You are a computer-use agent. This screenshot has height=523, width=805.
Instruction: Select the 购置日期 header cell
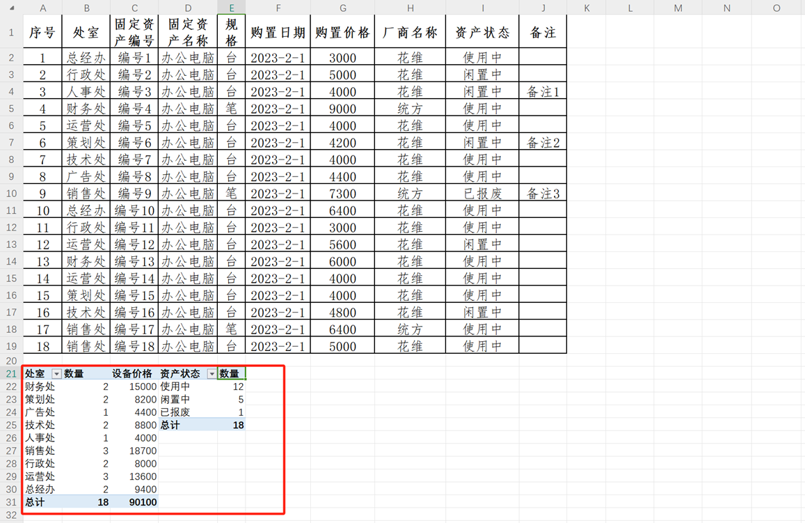(278, 32)
